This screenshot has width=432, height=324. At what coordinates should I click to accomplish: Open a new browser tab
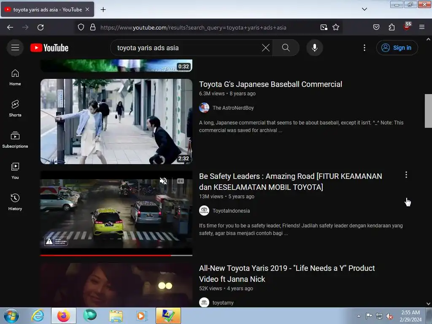[x=103, y=10]
